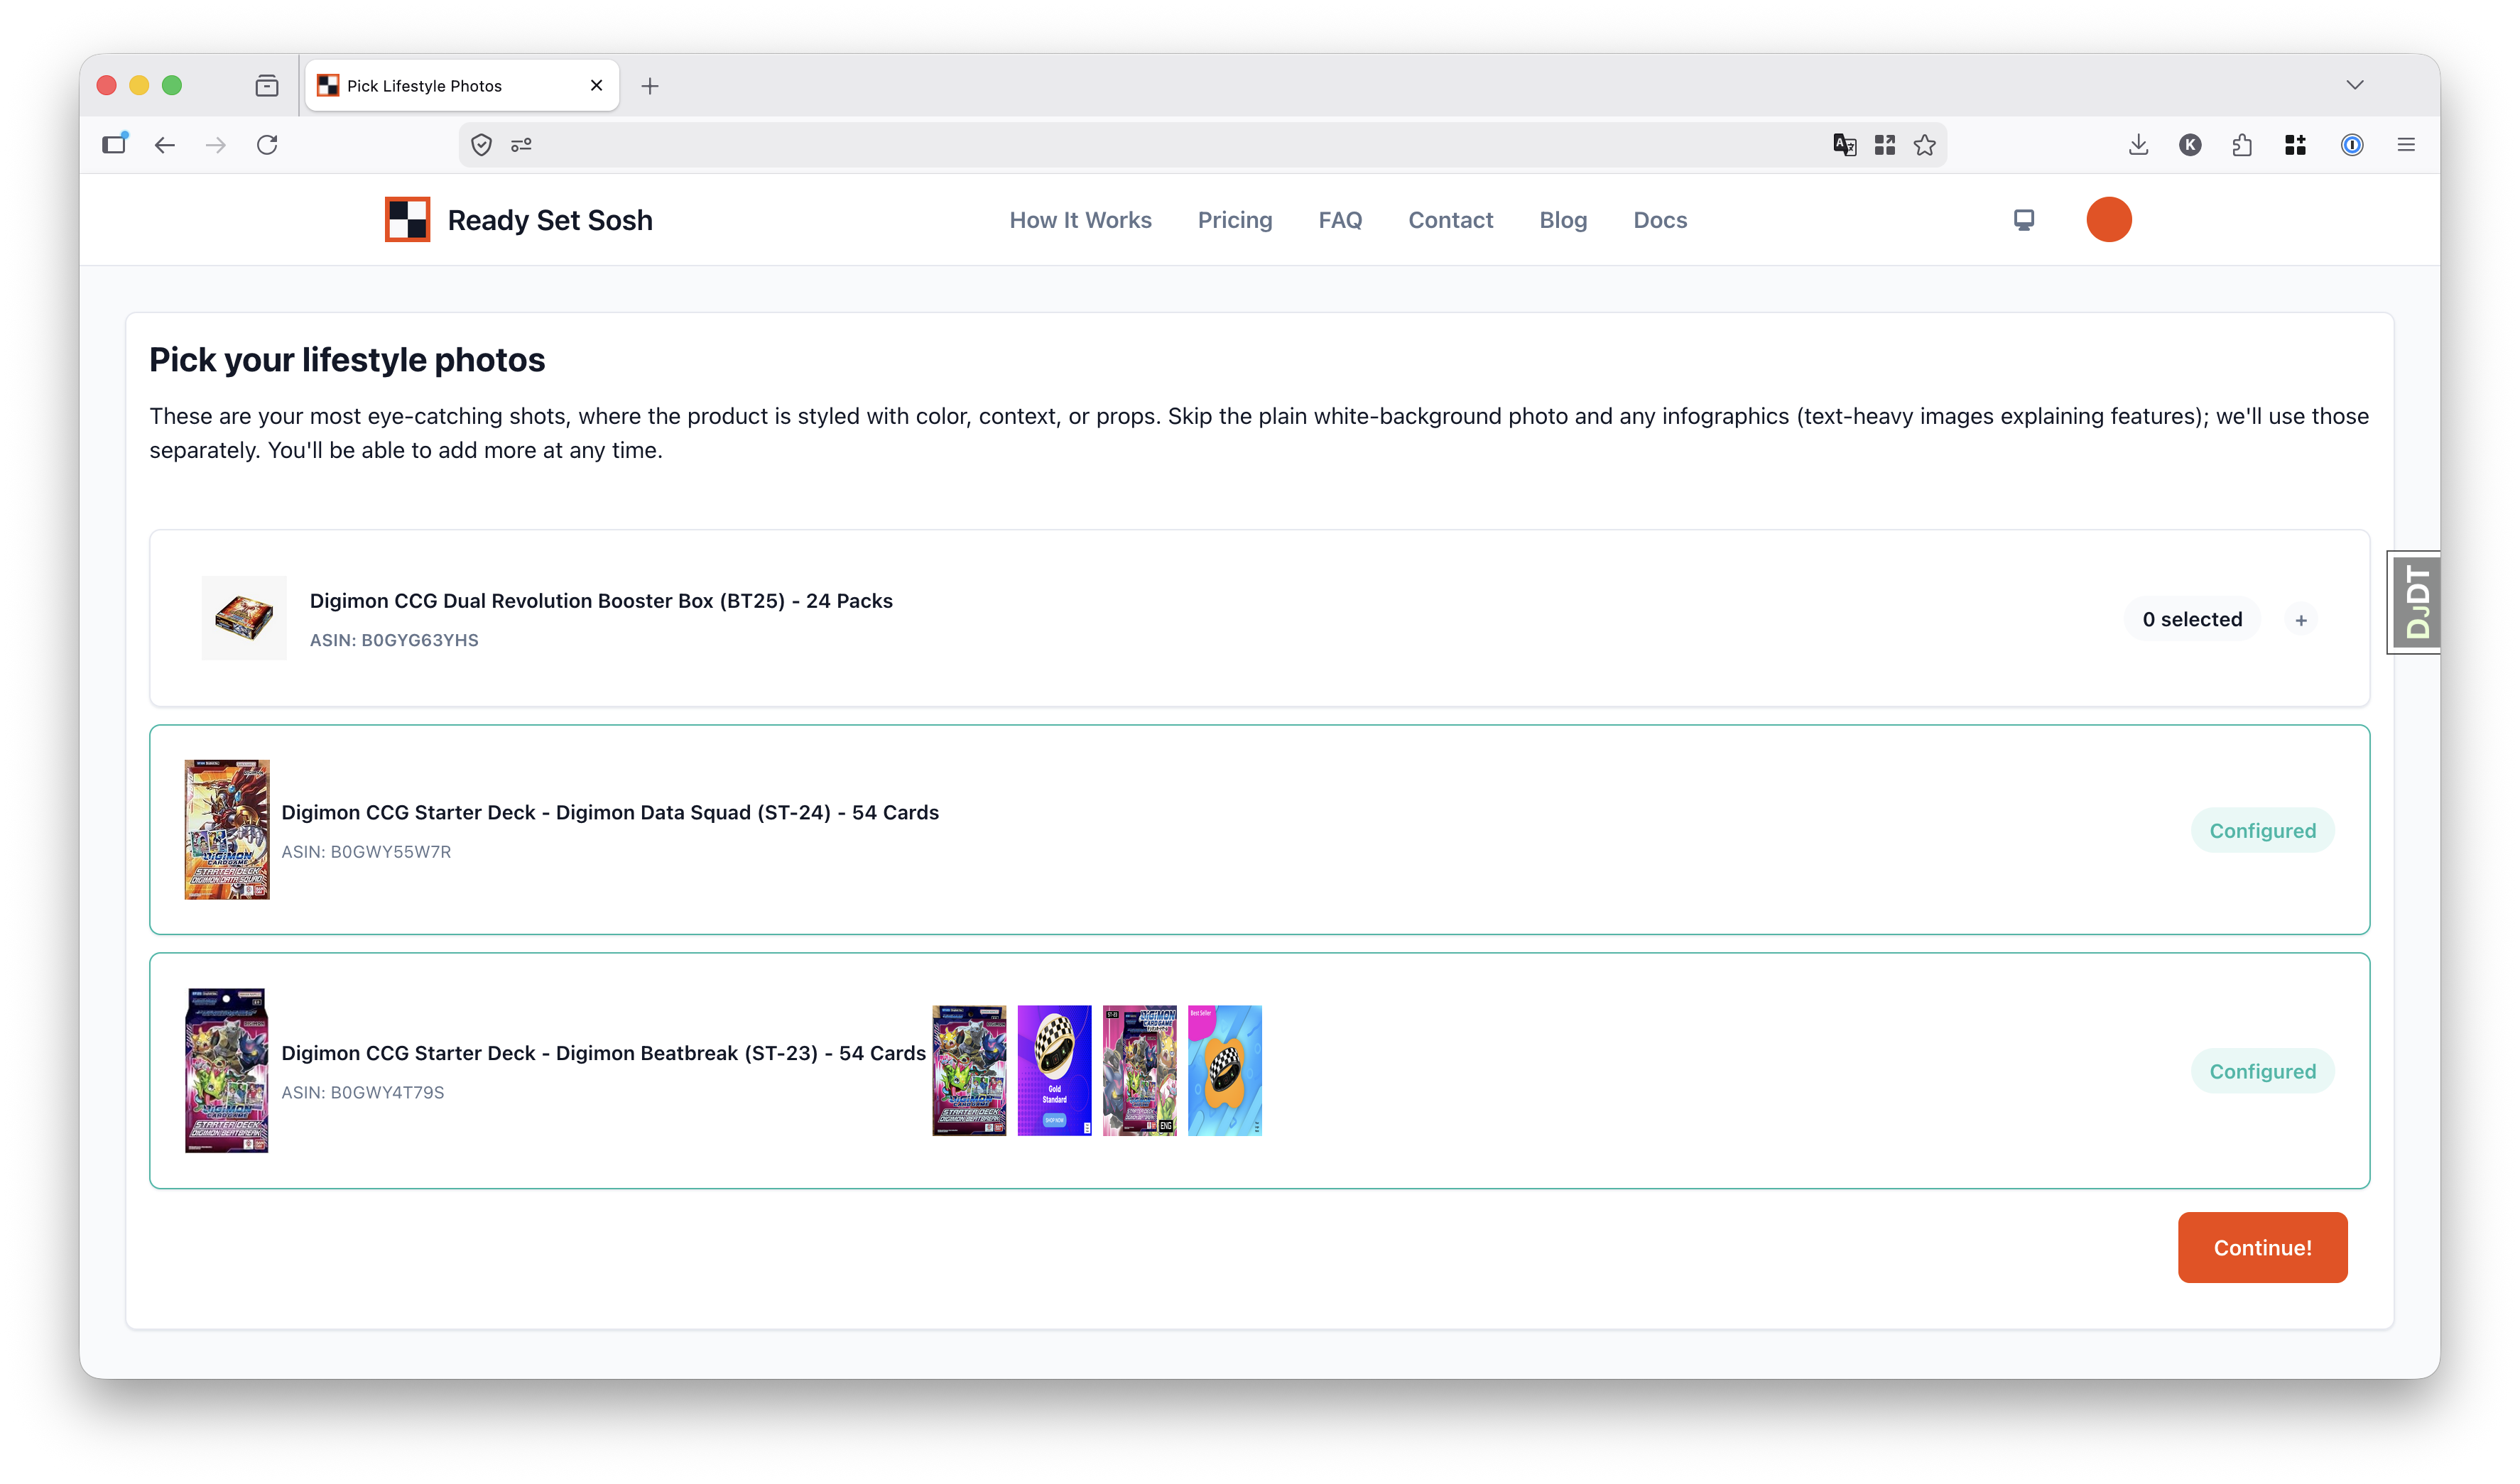Go to the Contact page
This screenshot has height=1484, width=2520.
(1450, 220)
